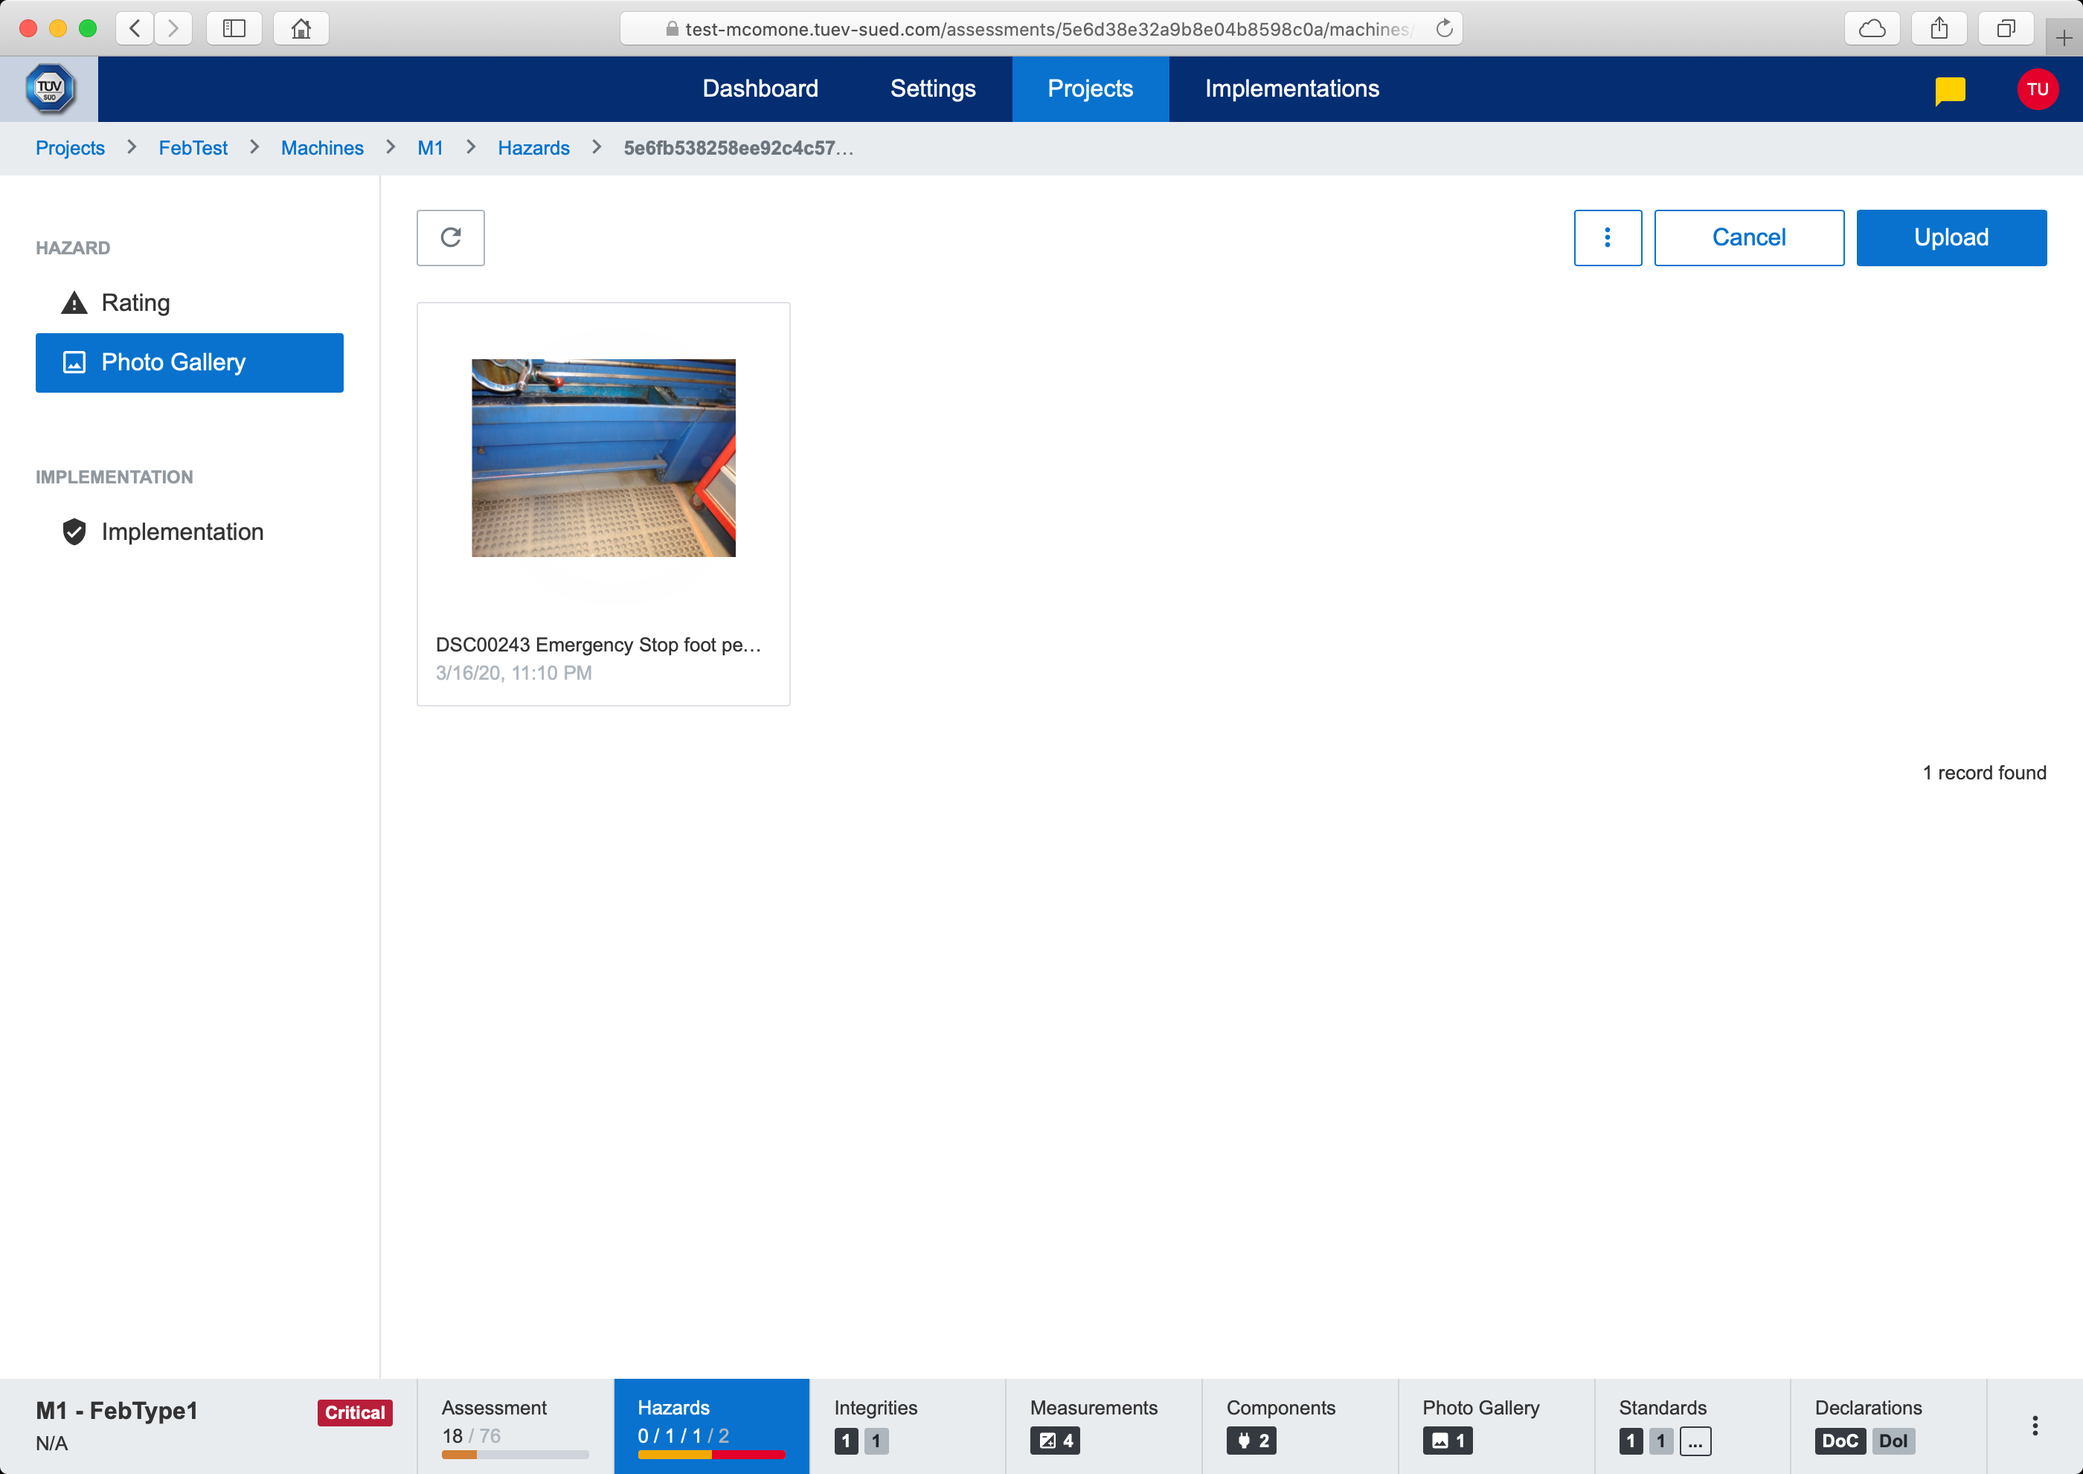Open the three-dot menu beside Cancel

(1607, 238)
